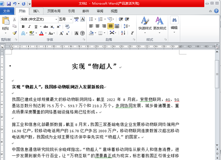The width and height of the screenshot is (221, 160).
Task: Expand the font color dropdown arrow
Action: tap(46, 33)
